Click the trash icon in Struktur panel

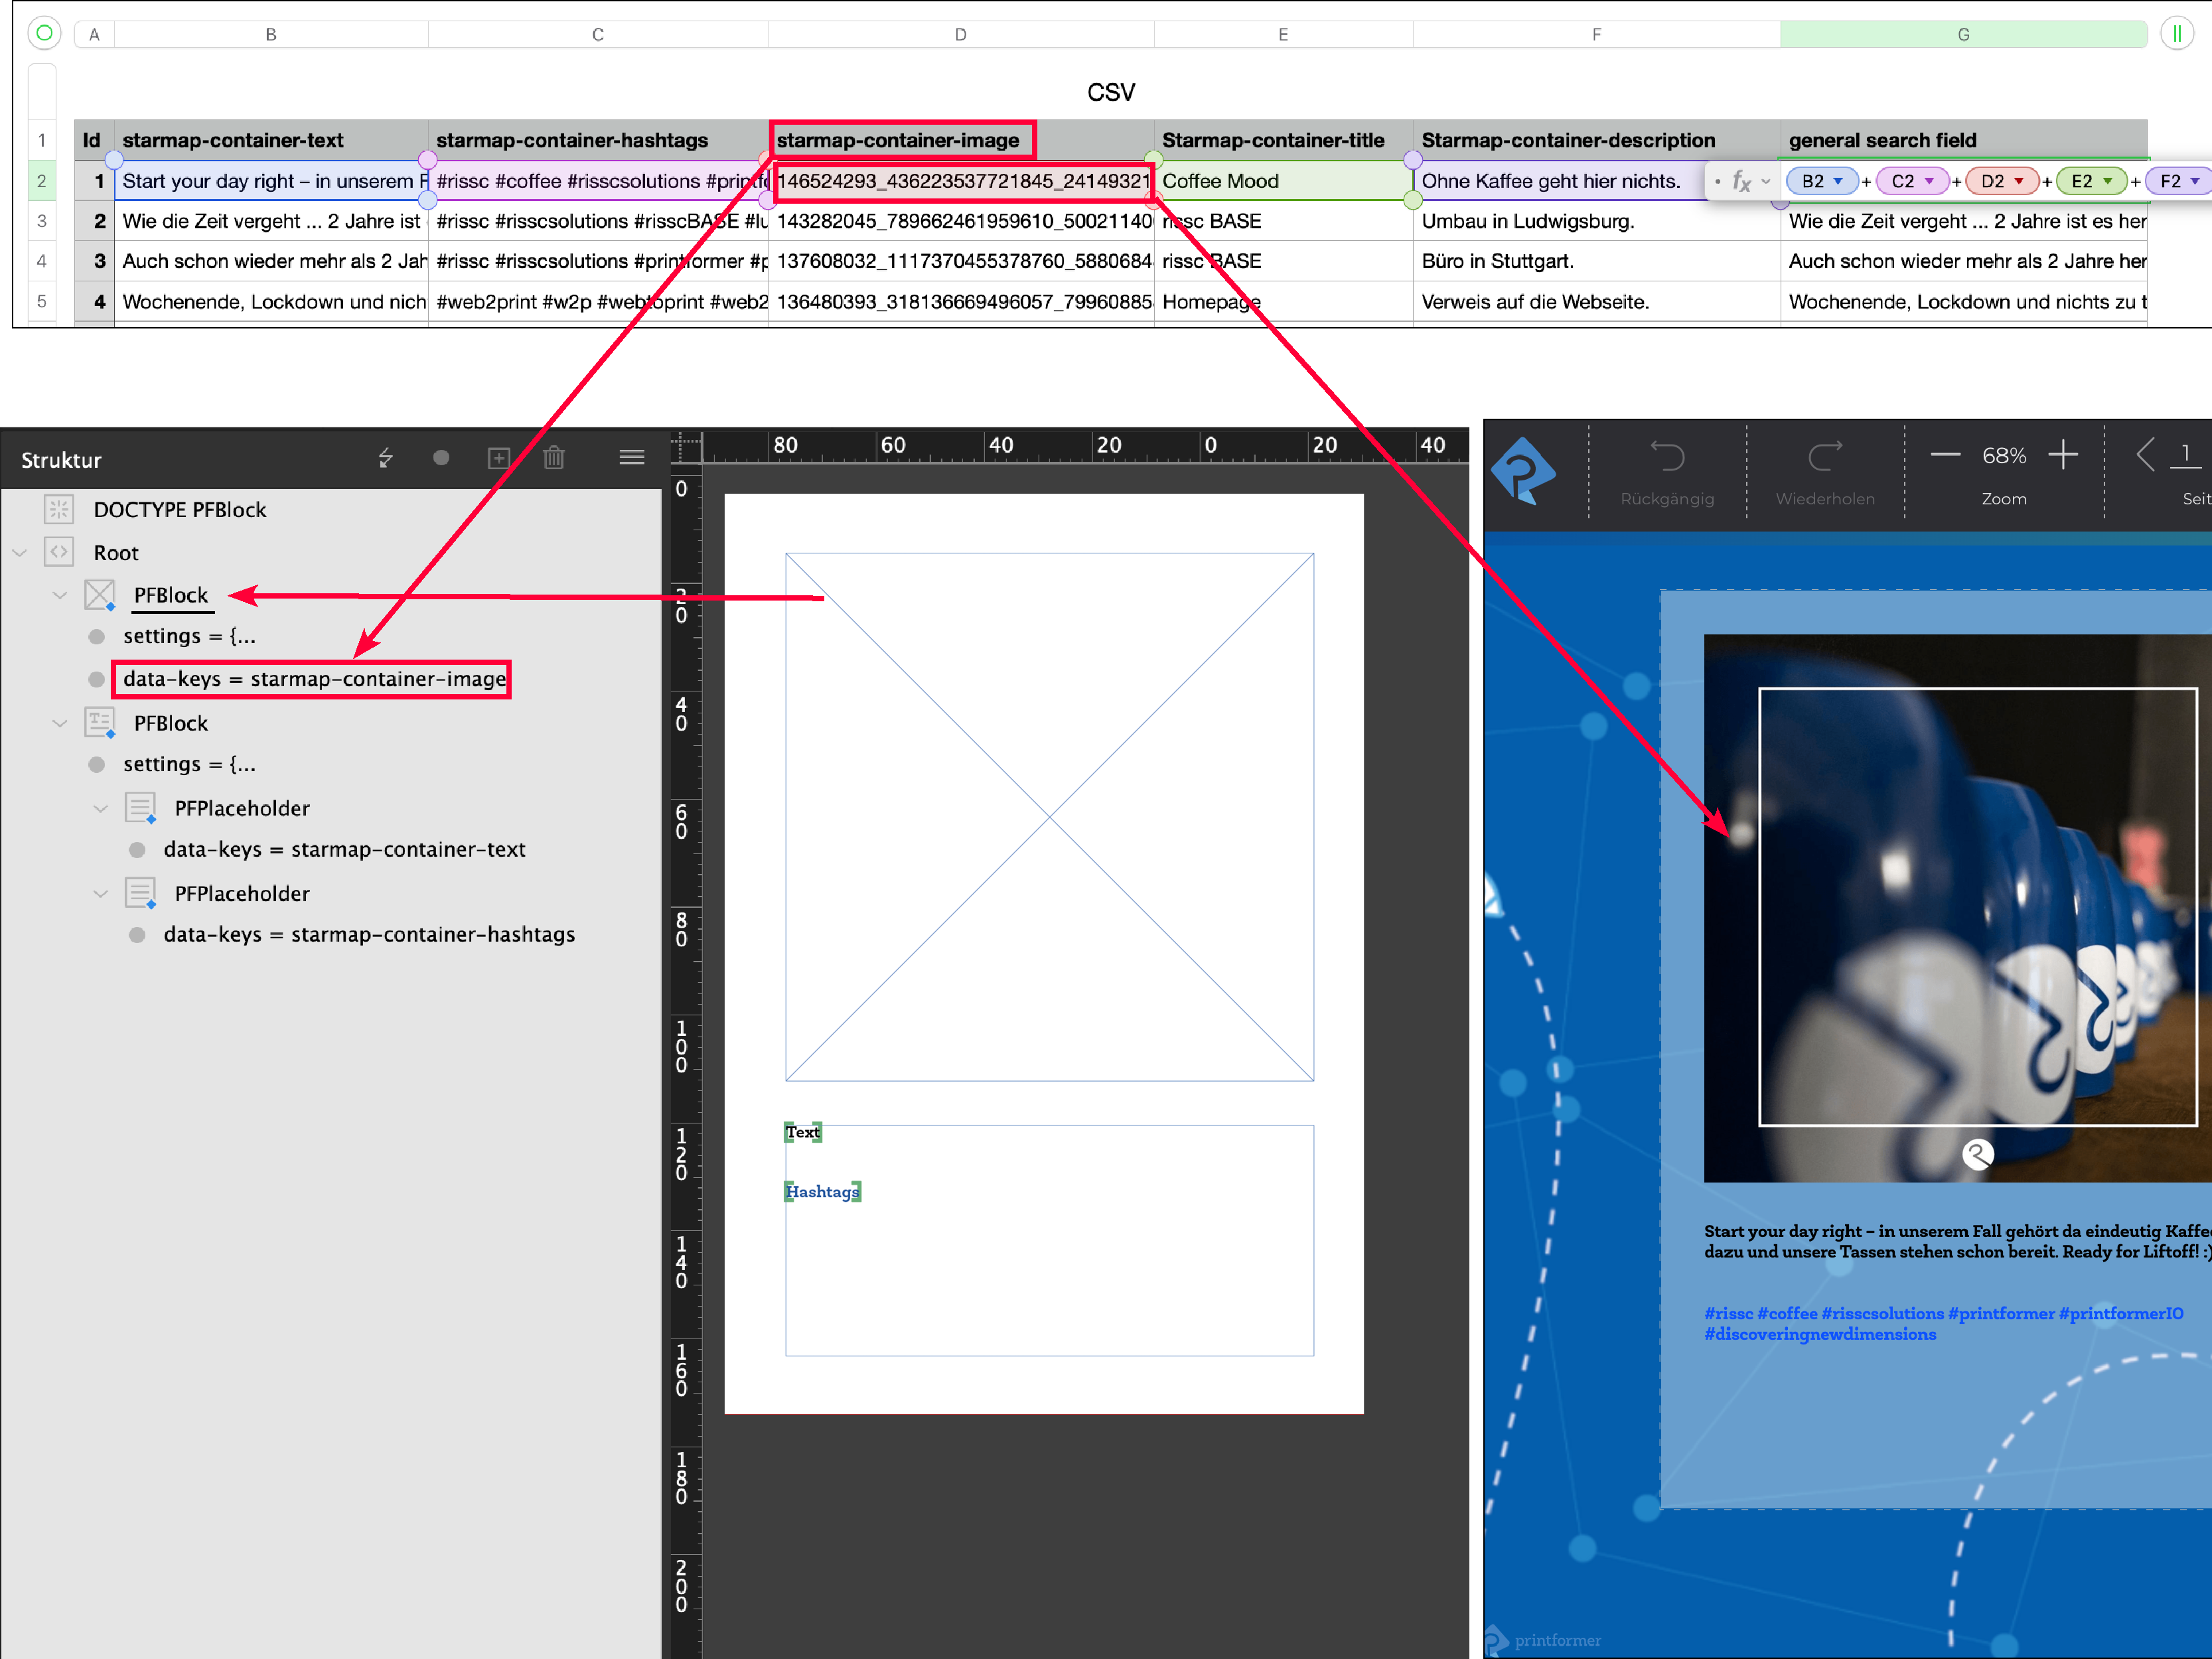tap(554, 458)
